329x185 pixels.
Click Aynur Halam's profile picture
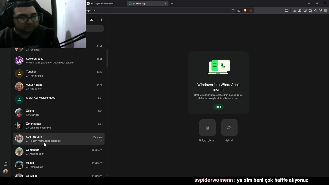click(x=19, y=87)
